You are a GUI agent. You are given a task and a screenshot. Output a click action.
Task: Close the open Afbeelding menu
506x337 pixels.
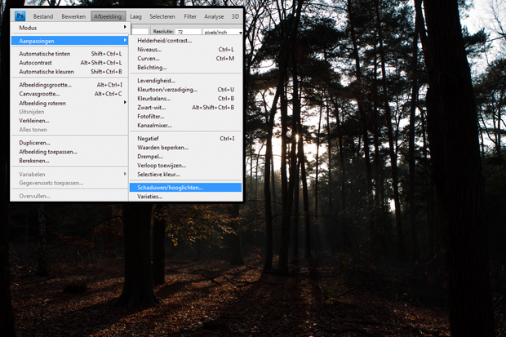(x=108, y=16)
